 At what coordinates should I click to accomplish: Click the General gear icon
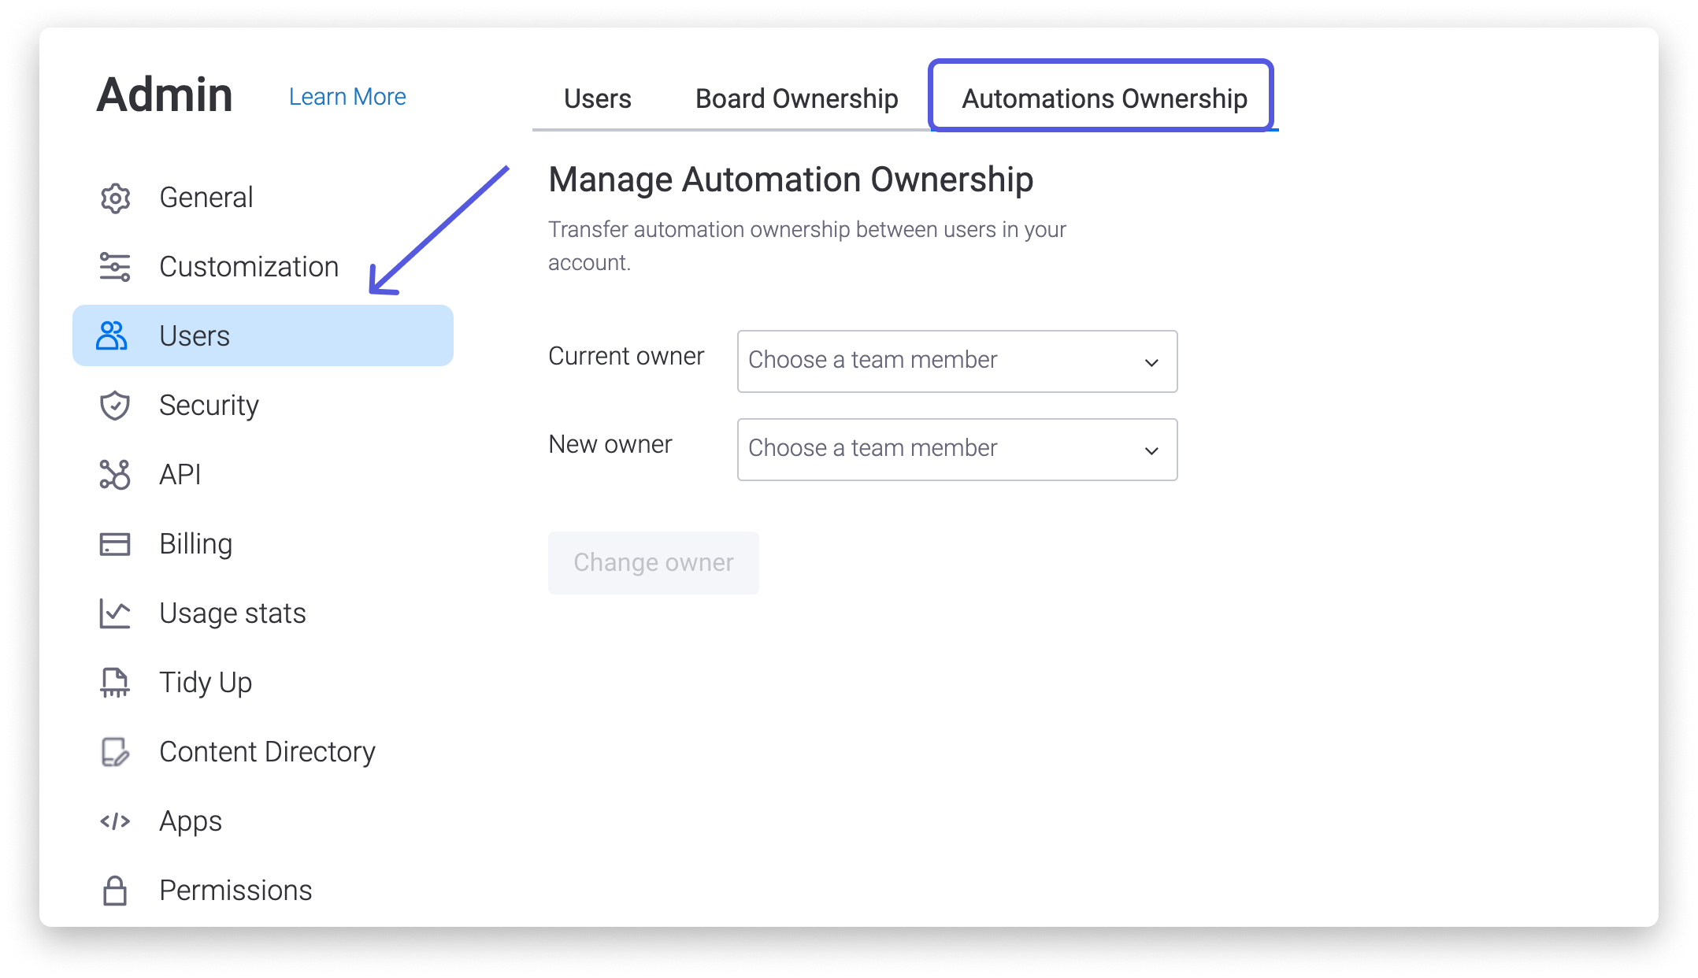tap(115, 198)
